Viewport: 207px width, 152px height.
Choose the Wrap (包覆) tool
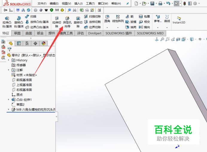point(144,16)
